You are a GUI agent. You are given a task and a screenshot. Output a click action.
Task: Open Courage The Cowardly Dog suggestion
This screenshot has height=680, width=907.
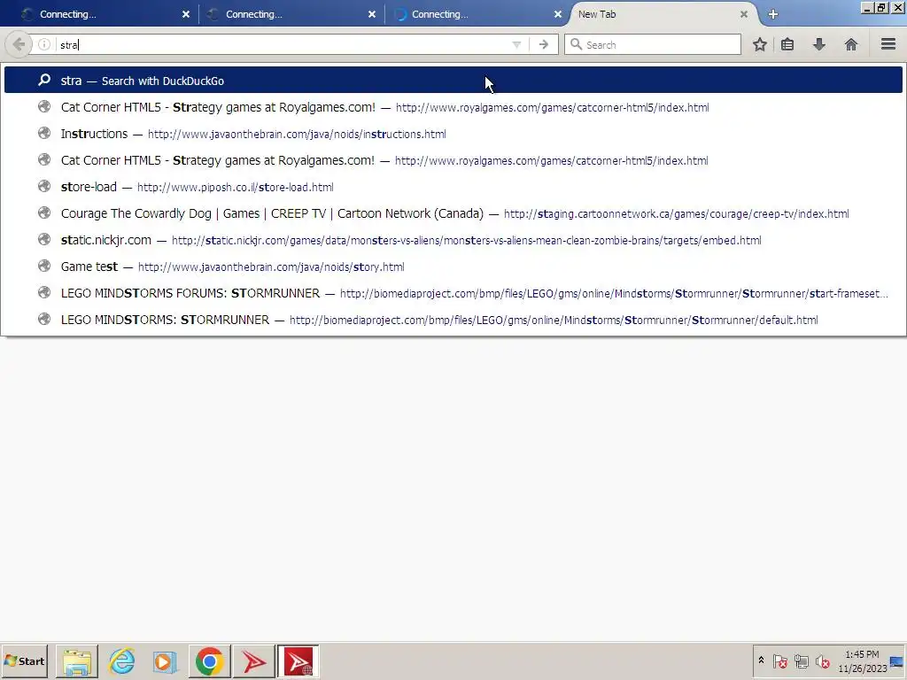tap(453, 213)
